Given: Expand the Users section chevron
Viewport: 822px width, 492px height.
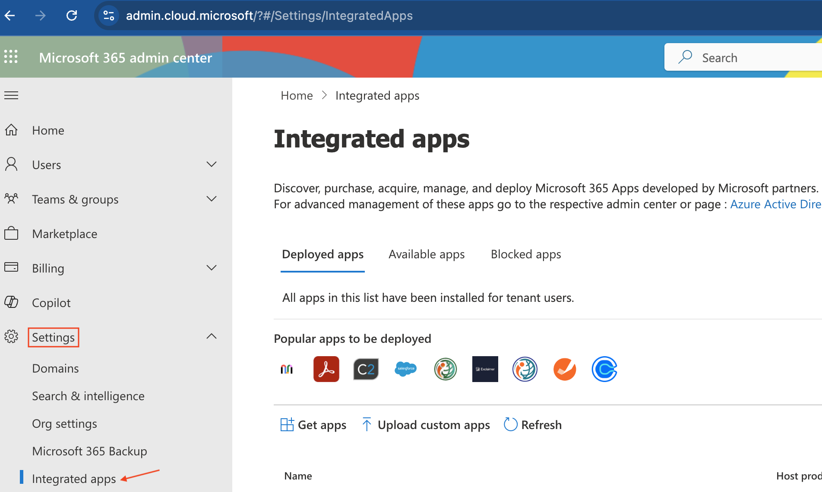Looking at the screenshot, I should 212,164.
